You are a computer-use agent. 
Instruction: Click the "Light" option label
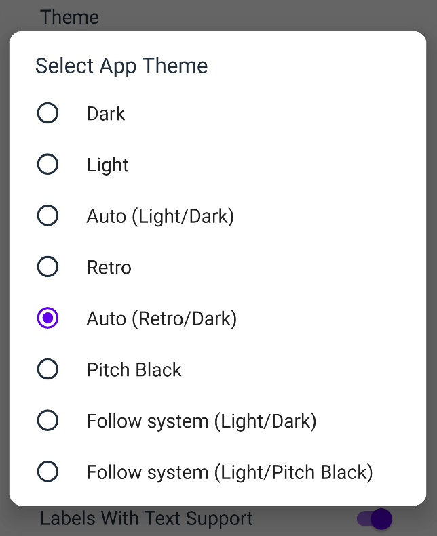107,165
